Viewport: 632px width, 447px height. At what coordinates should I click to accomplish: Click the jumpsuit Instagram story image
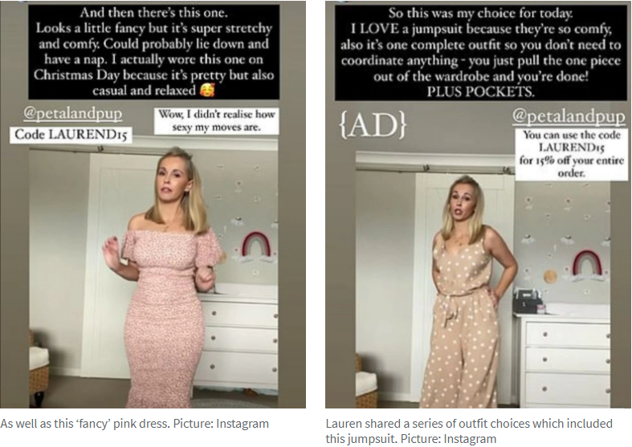[x=479, y=204]
